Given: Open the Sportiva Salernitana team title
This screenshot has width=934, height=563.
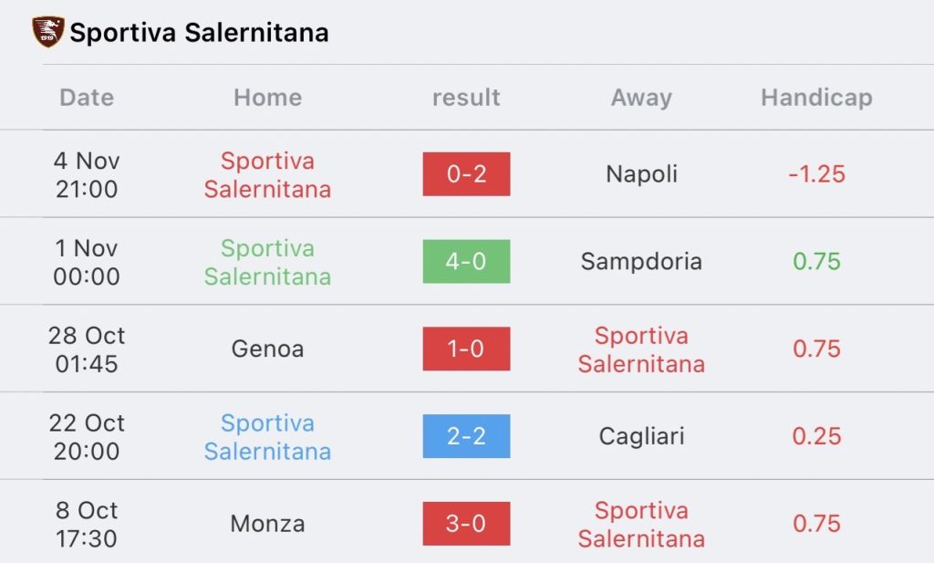Looking at the screenshot, I should [199, 32].
